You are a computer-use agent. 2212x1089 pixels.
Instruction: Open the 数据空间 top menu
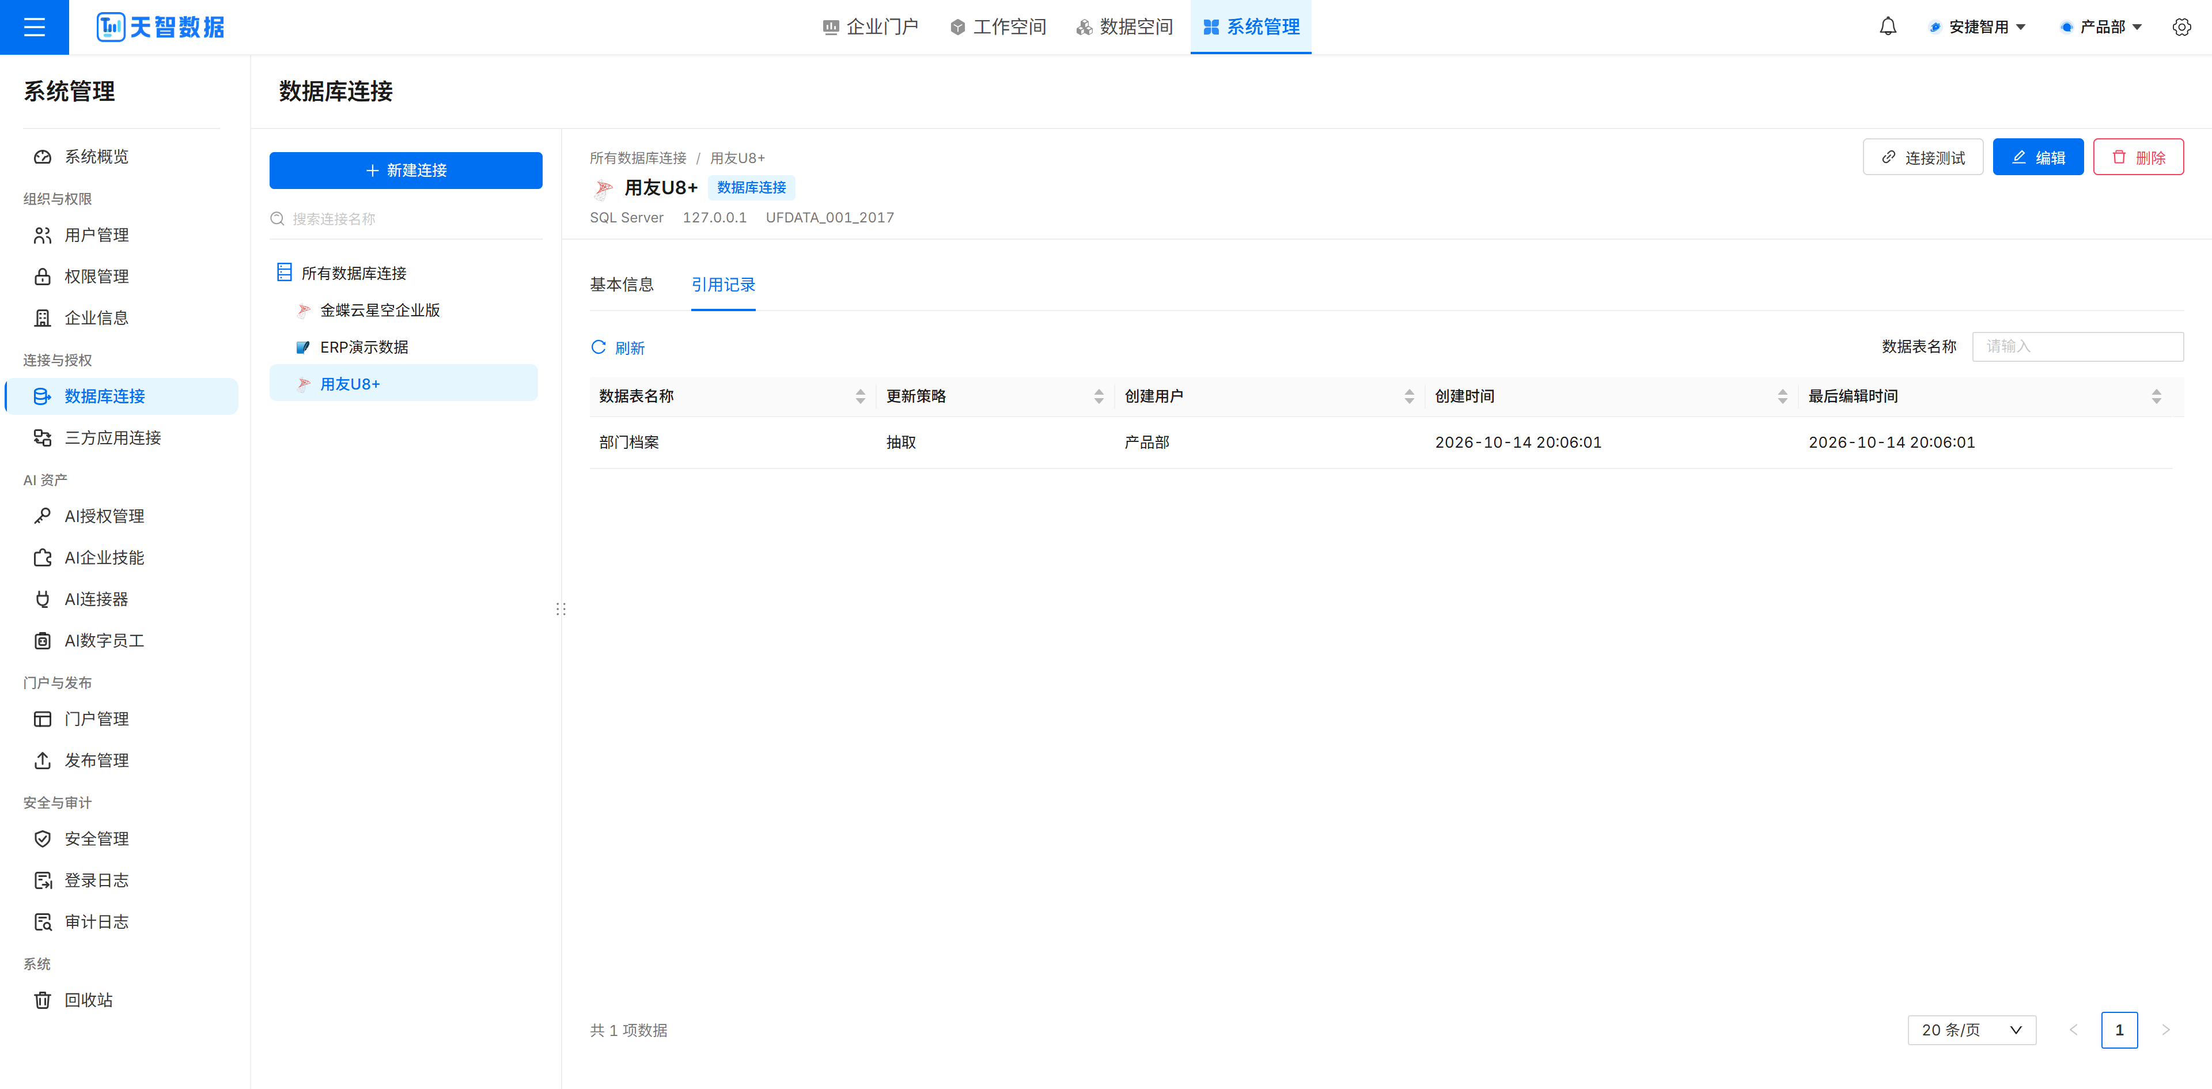click(x=1124, y=27)
